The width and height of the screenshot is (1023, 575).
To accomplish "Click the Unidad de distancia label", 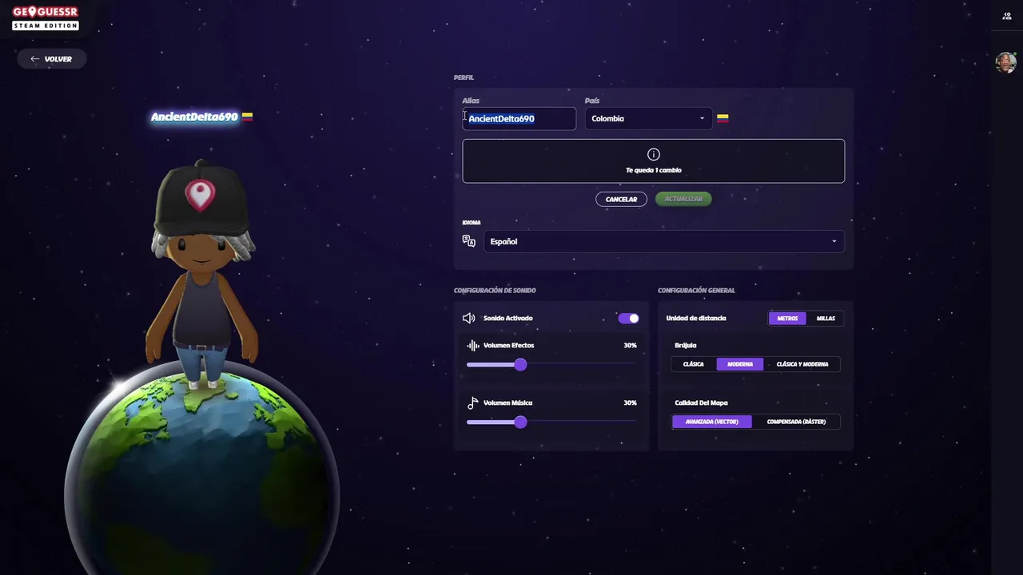I will coord(696,318).
